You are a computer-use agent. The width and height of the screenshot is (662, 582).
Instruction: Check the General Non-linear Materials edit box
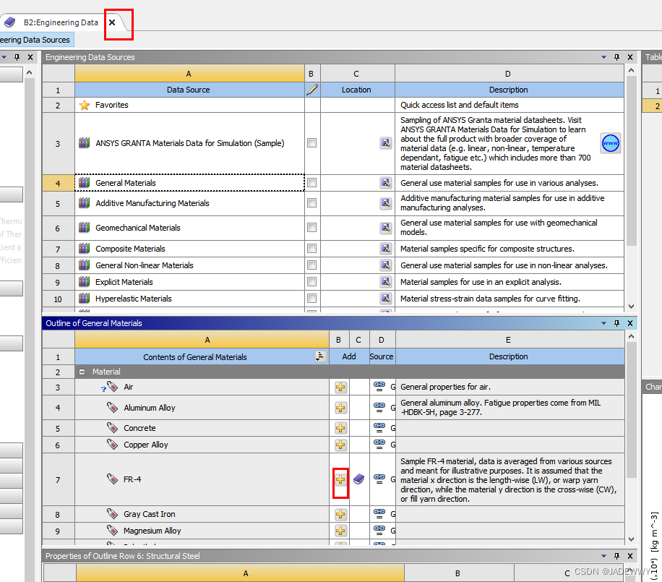(x=311, y=265)
